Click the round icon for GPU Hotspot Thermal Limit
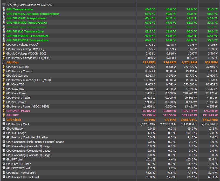 pos(4,177)
